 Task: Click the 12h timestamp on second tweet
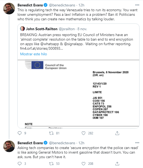(81, 143)
